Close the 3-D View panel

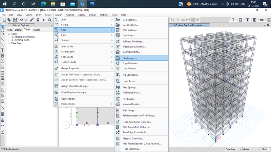pos(268,25)
